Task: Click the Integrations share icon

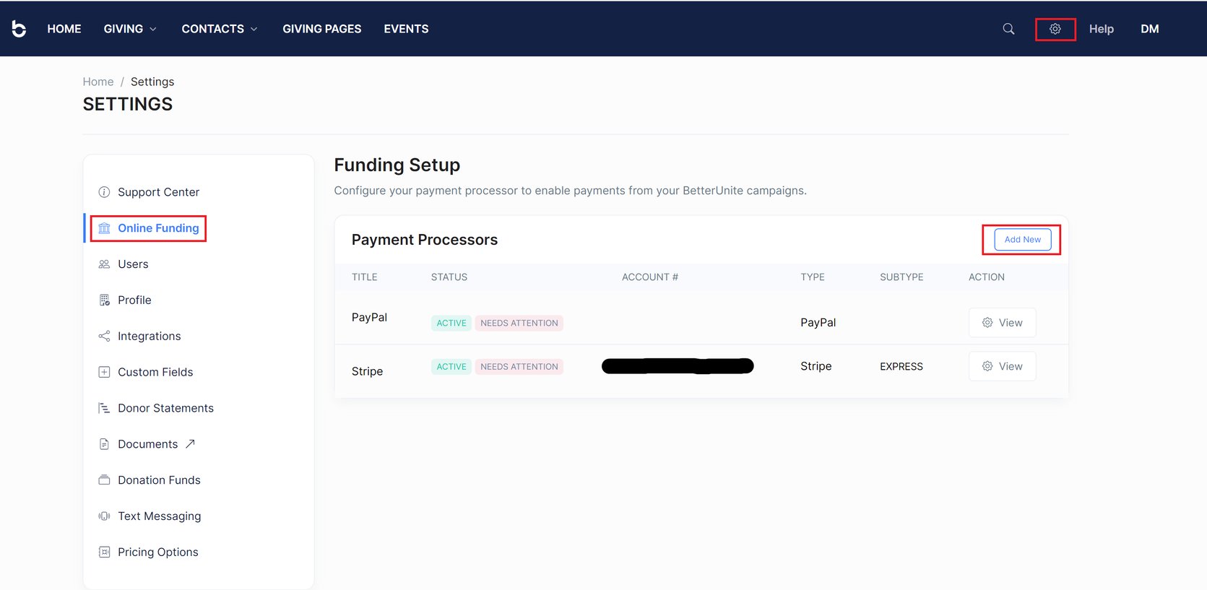Action: pos(104,337)
